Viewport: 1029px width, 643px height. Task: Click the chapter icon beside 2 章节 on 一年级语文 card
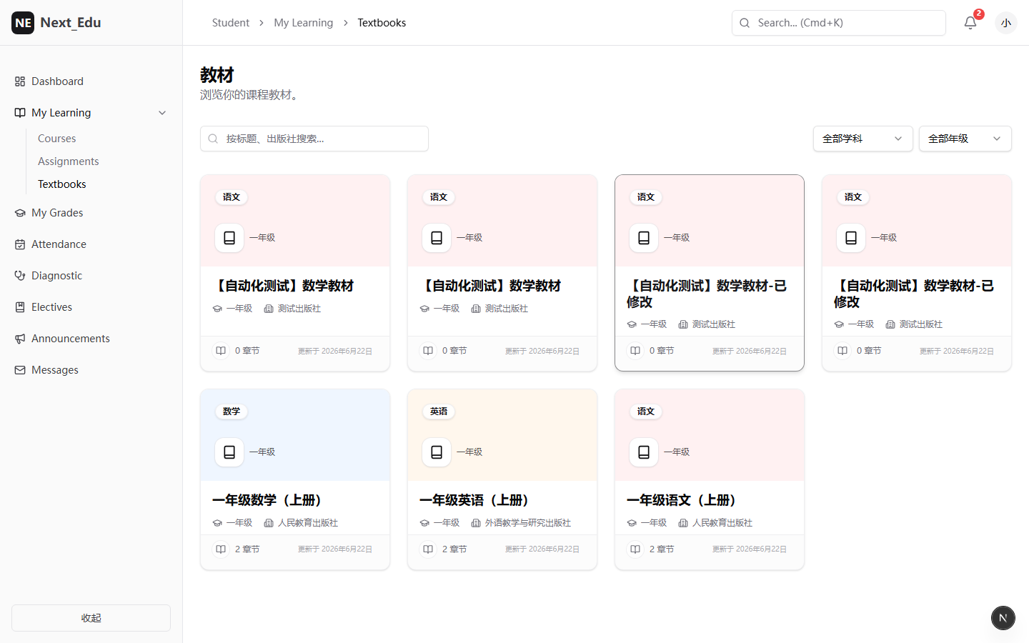pyautogui.click(x=635, y=549)
